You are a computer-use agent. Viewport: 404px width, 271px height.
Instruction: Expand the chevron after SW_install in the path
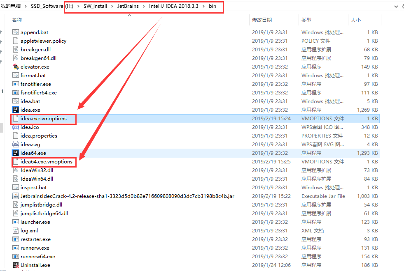112,6
